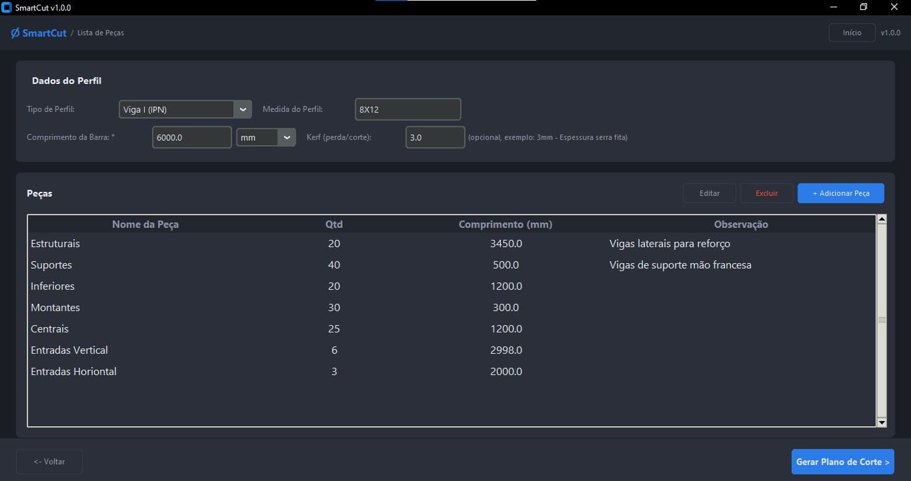This screenshot has width=911, height=481.
Task: Close the SmartCut window
Action: 894,7
